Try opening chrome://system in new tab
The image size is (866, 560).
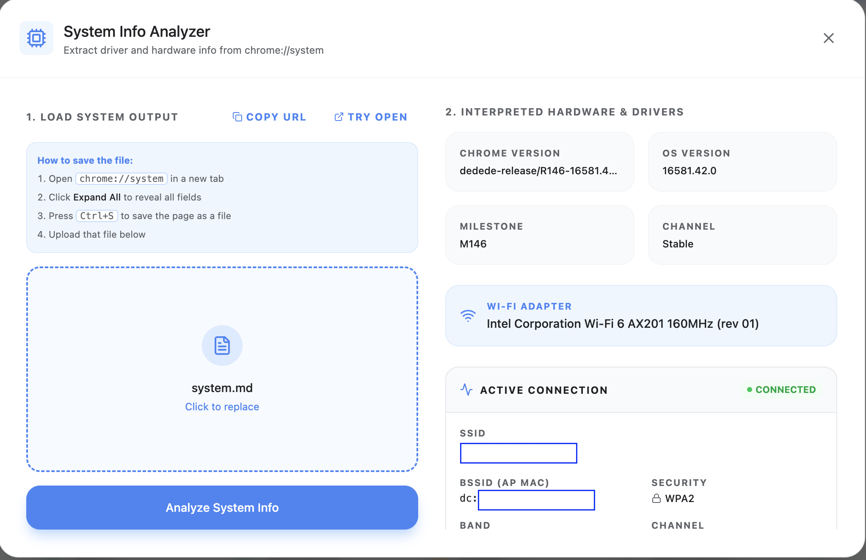(371, 117)
